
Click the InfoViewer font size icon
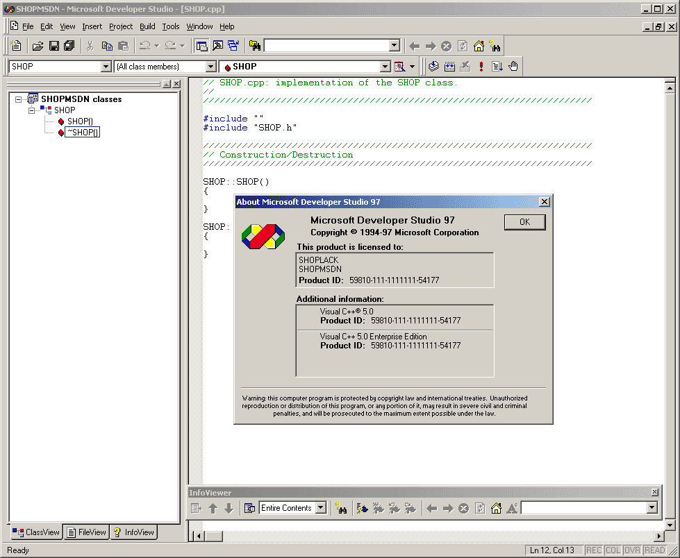[x=512, y=508]
